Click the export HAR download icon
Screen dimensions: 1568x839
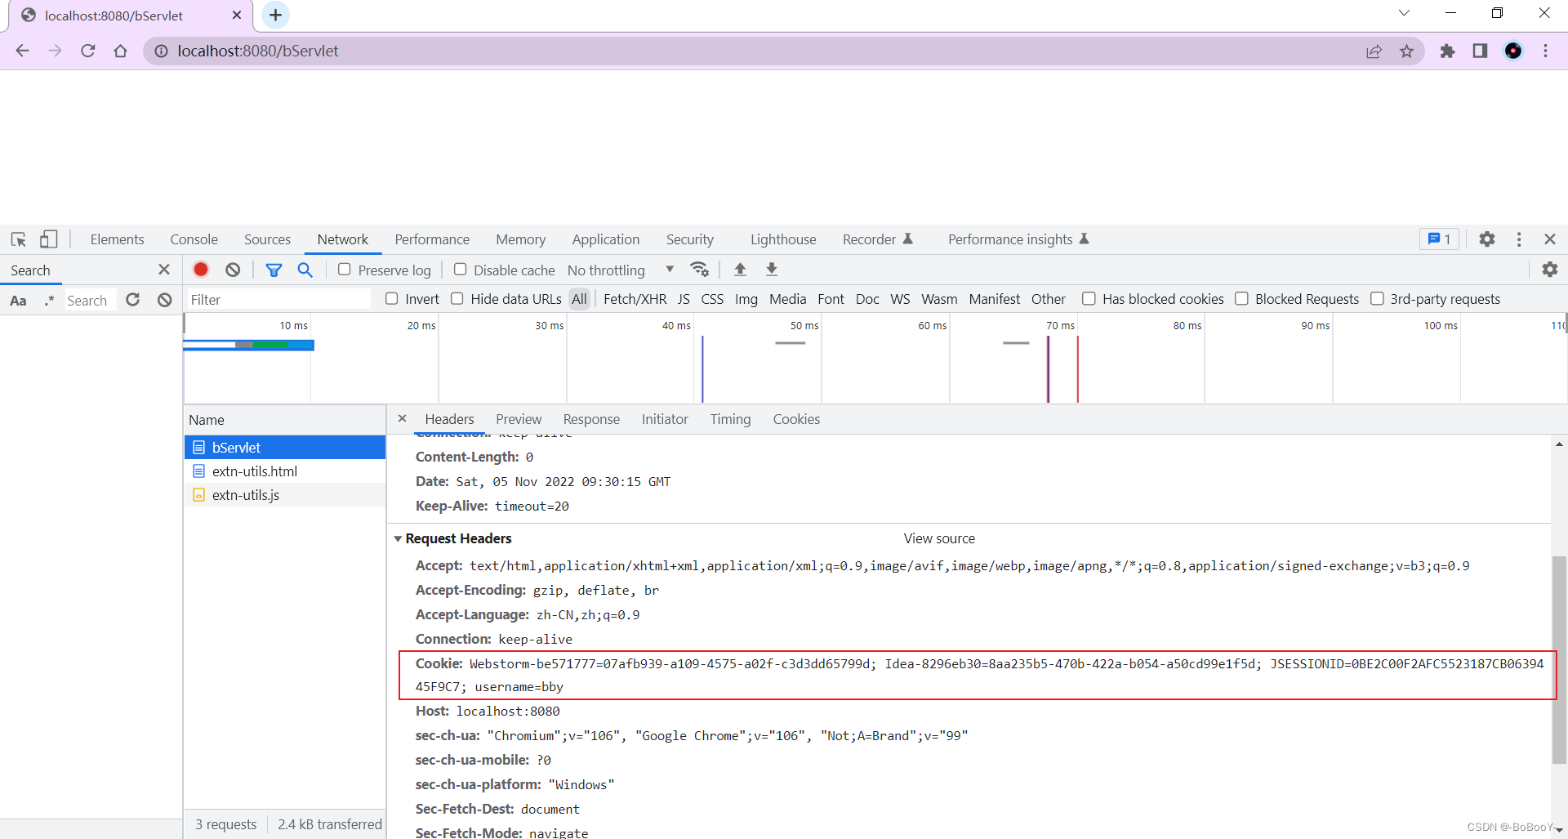click(x=772, y=270)
